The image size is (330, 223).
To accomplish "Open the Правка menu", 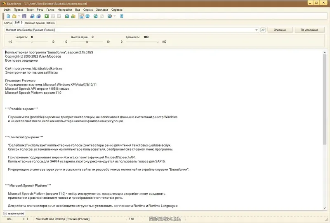I will pyautogui.click(x=19, y=9).
